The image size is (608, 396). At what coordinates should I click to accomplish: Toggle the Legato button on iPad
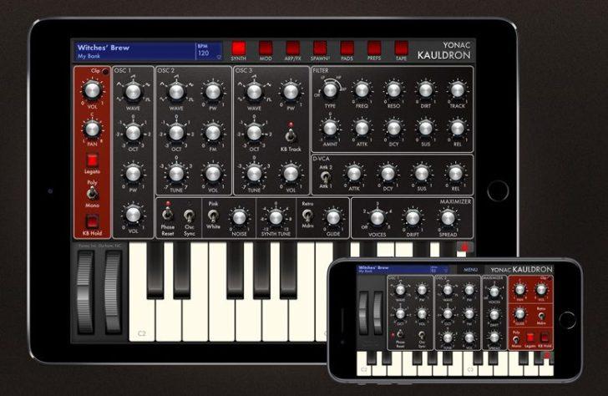point(92,160)
